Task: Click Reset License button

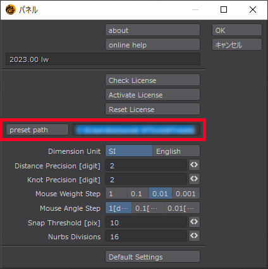Action: (152, 109)
